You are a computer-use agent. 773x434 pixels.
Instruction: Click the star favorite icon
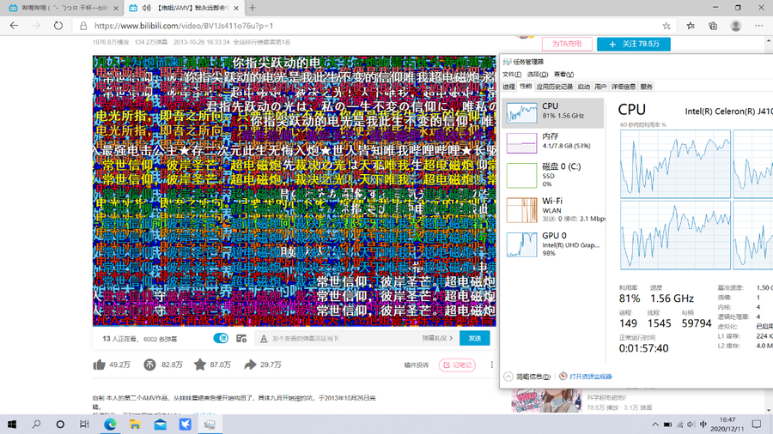200,365
